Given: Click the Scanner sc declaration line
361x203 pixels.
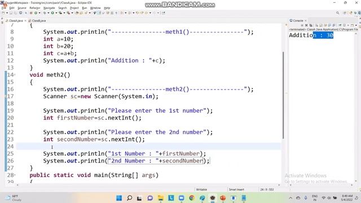Looking at the screenshot, I should pyautogui.click(x=101, y=96).
